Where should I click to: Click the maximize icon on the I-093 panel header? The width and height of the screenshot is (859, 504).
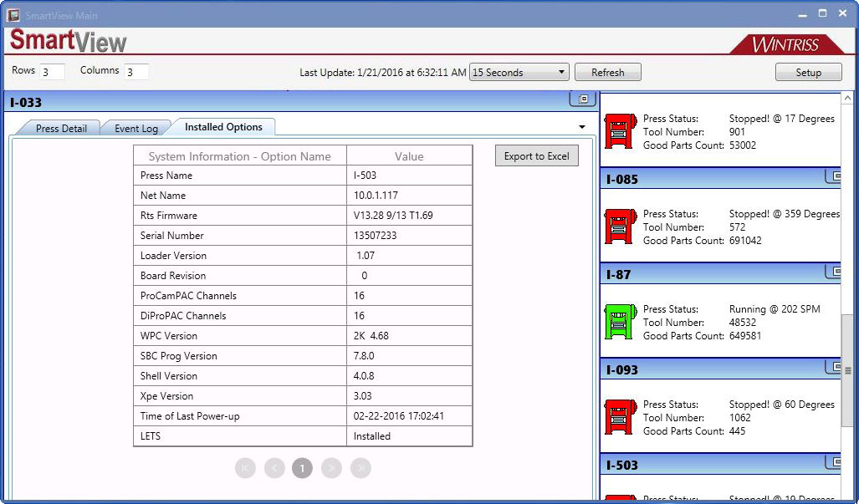pos(835,367)
